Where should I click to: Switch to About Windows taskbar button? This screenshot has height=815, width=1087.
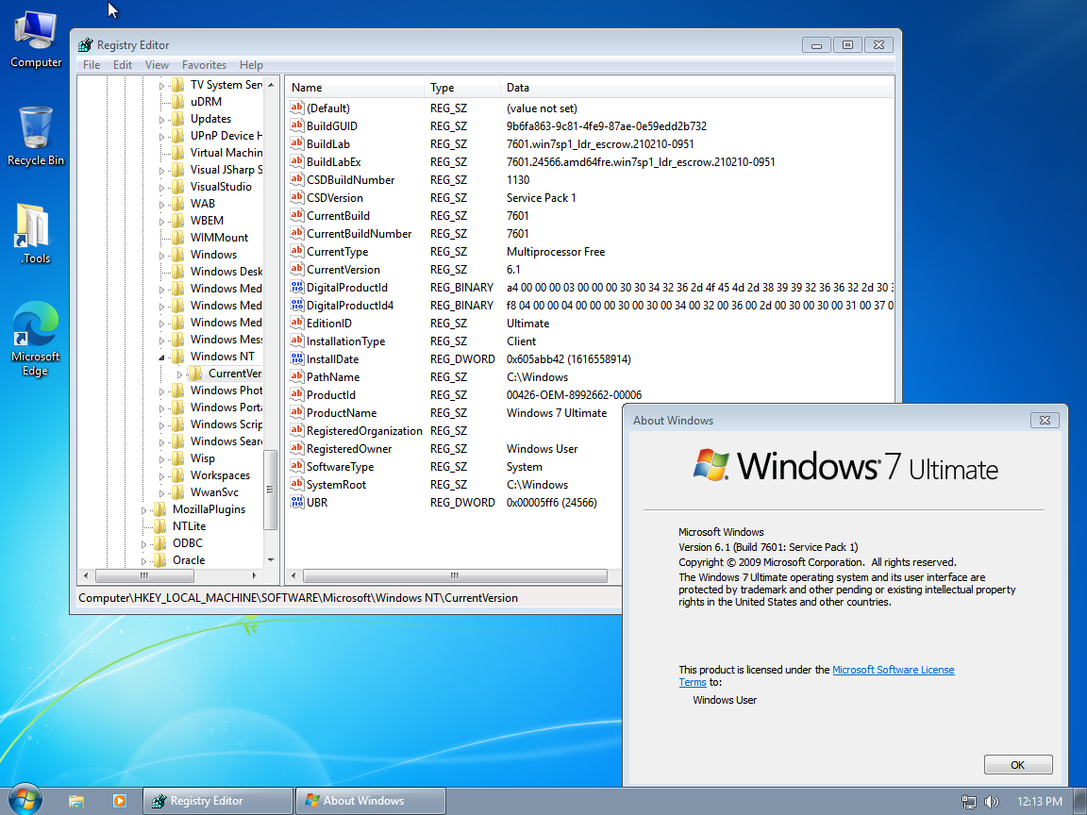click(x=370, y=801)
